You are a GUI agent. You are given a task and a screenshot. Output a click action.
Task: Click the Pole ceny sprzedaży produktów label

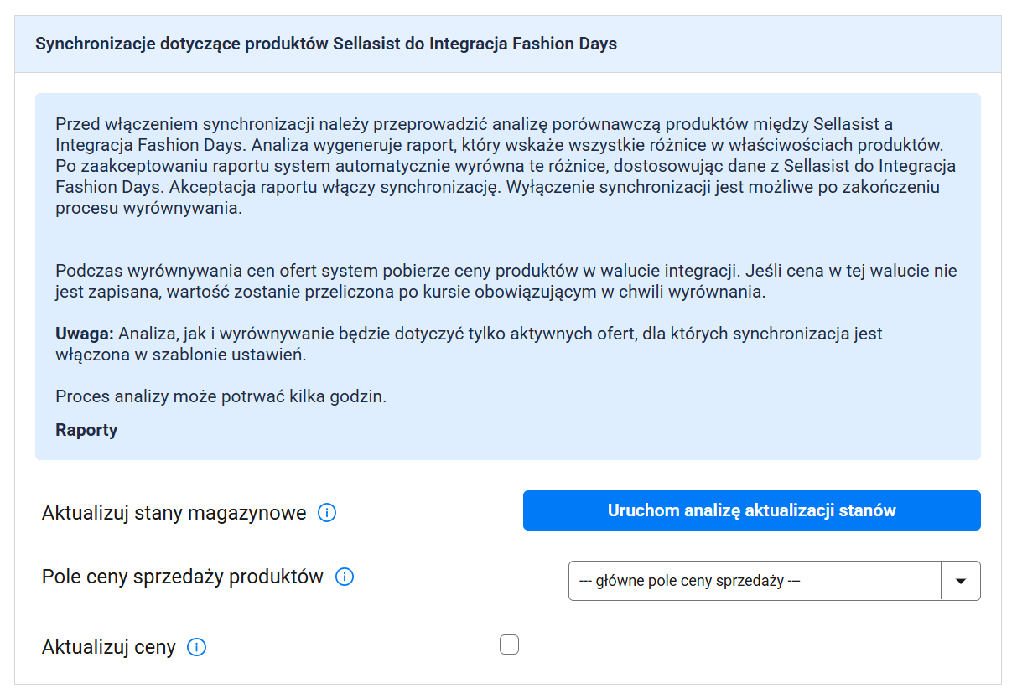pos(182,577)
